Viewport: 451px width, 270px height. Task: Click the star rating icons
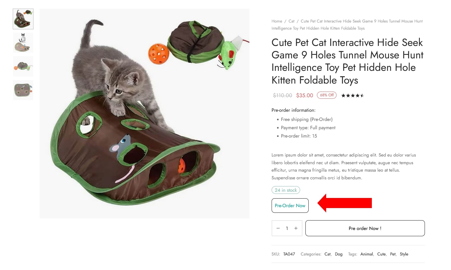pyautogui.click(x=352, y=95)
